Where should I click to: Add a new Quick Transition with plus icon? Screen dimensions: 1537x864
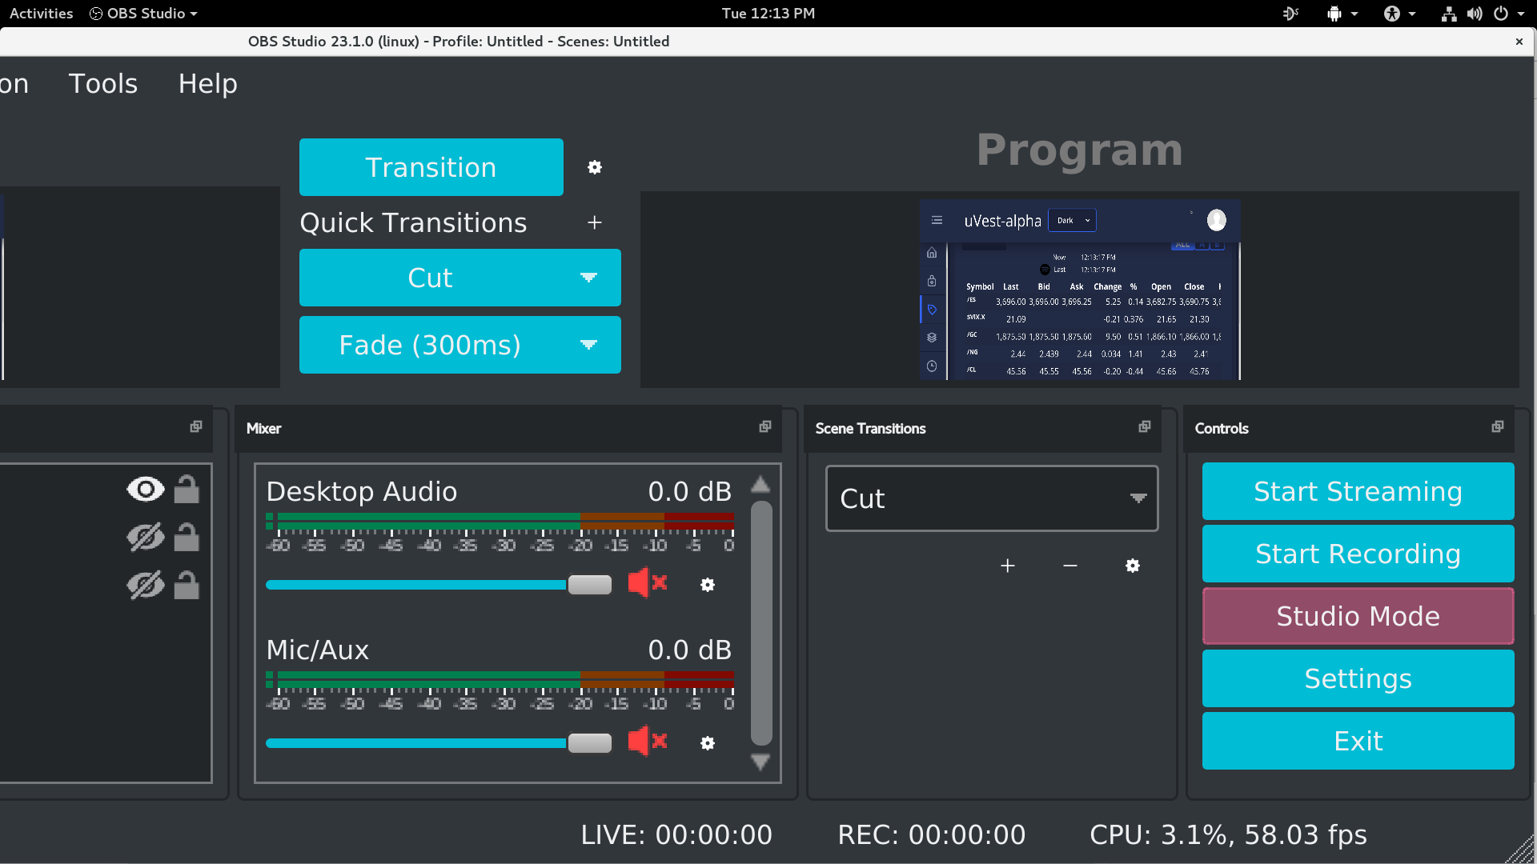coord(595,222)
